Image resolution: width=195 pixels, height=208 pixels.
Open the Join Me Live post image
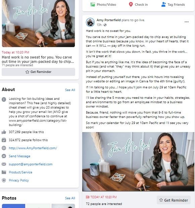tap(138, 162)
